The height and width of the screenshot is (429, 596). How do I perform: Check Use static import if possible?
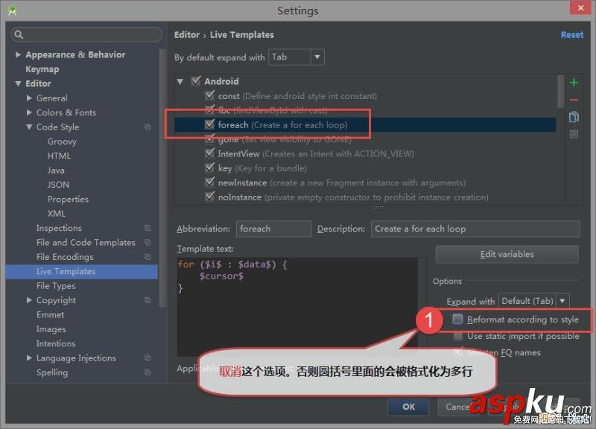(457, 336)
